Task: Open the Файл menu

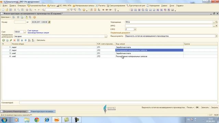Action: pos(5,6)
